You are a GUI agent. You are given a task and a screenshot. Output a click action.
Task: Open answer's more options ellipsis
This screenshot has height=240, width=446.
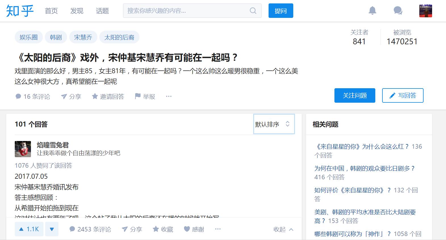tap(218, 229)
